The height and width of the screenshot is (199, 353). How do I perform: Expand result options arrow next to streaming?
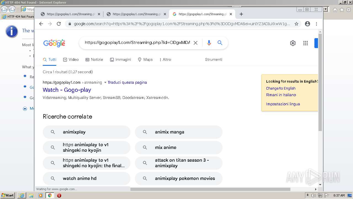(105, 82)
